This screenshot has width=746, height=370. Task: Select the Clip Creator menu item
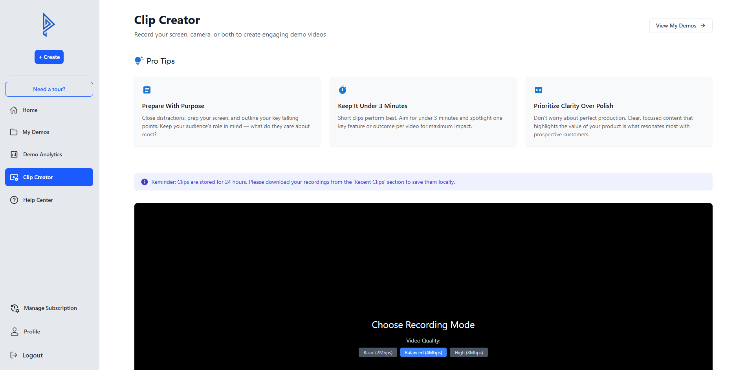pos(49,177)
